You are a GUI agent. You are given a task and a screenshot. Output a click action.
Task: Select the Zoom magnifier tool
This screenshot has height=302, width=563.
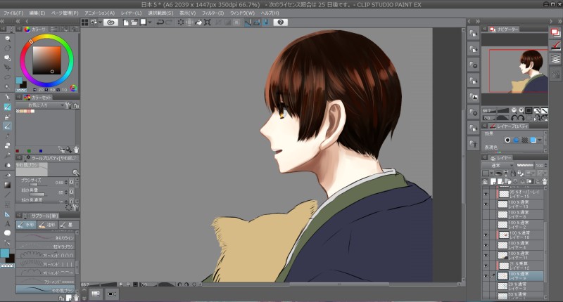[7, 39]
